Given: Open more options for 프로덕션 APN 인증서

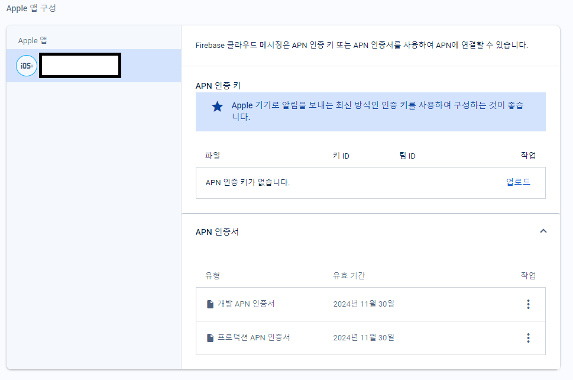Looking at the screenshot, I should tap(528, 338).
